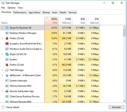
Task: Open the Options menu
Action: pyautogui.click(x=11, y=8)
